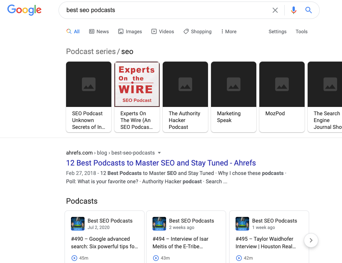
Task: Click the 'Podcasts' section heading
Action: point(82,201)
